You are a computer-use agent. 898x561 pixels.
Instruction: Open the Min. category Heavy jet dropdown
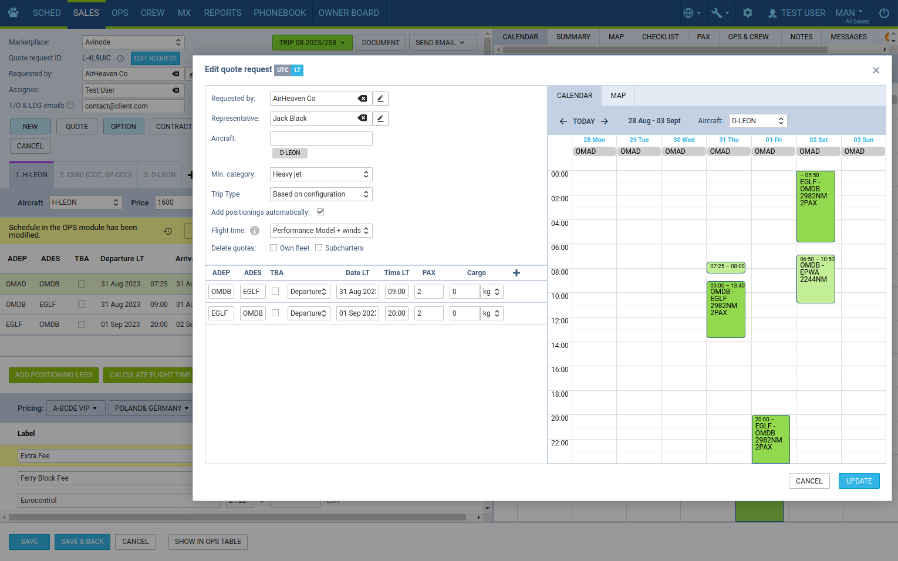(x=321, y=174)
